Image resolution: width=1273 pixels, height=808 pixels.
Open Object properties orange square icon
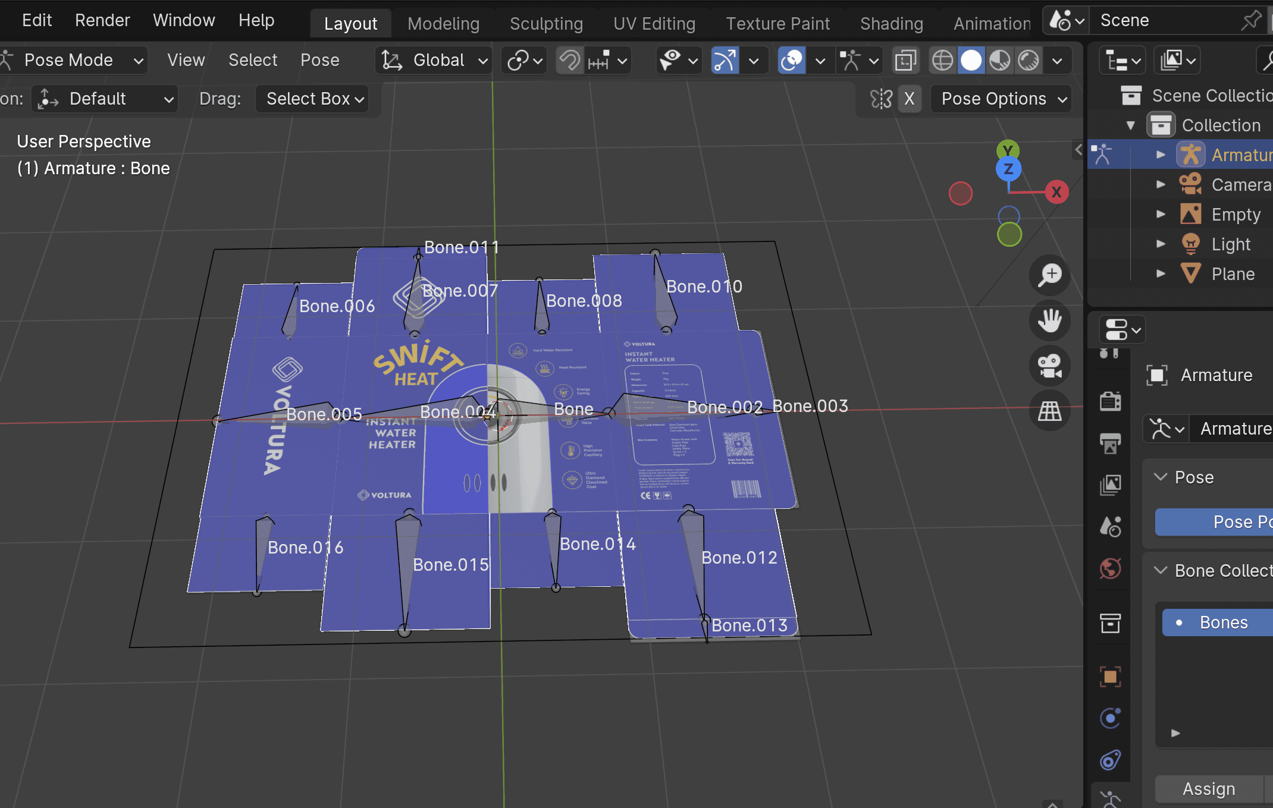click(1110, 677)
